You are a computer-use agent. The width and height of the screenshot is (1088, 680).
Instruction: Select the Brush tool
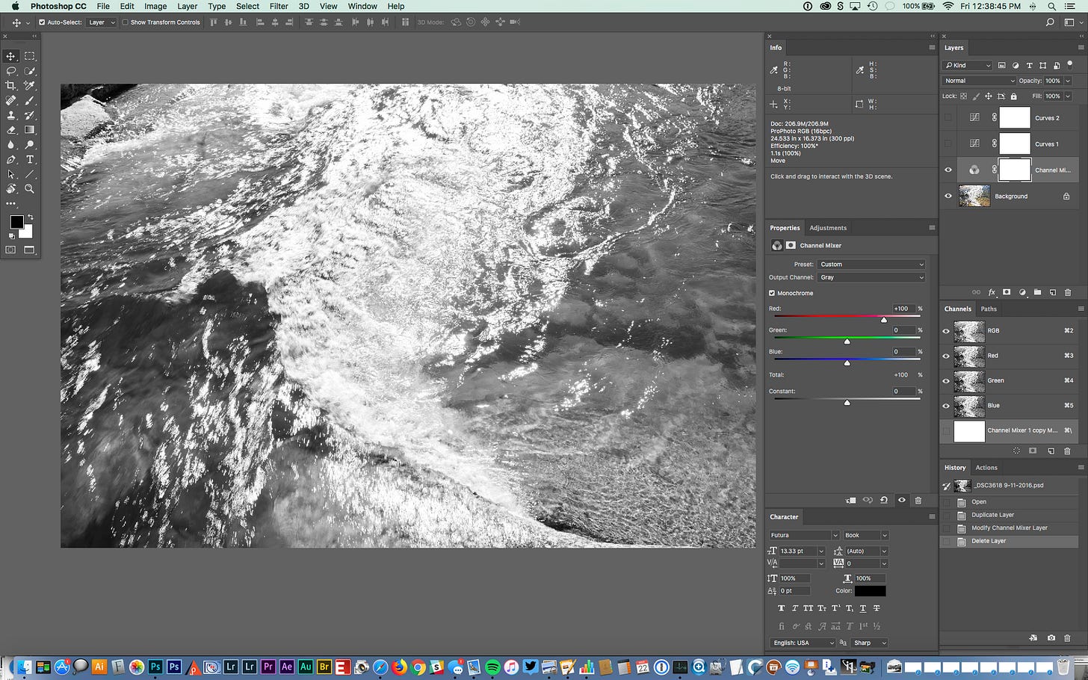click(x=30, y=101)
